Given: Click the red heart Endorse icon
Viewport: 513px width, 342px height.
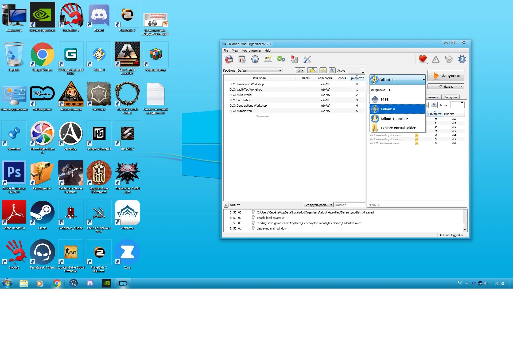Looking at the screenshot, I should tap(423, 59).
